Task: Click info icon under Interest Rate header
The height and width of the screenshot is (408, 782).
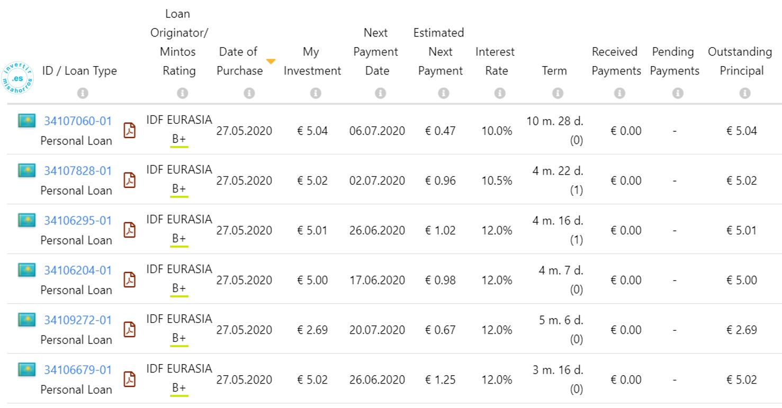Action: (x=499, y=93)
